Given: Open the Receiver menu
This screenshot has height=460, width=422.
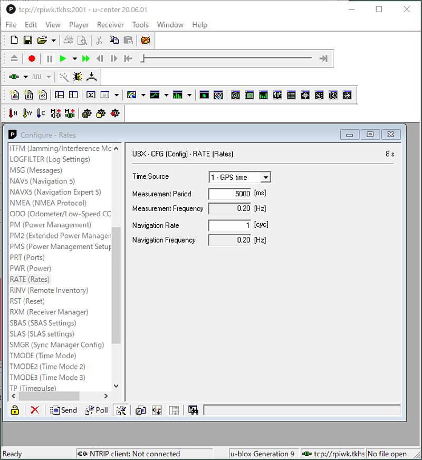Looking at the screenshot, I should [110, 25].
